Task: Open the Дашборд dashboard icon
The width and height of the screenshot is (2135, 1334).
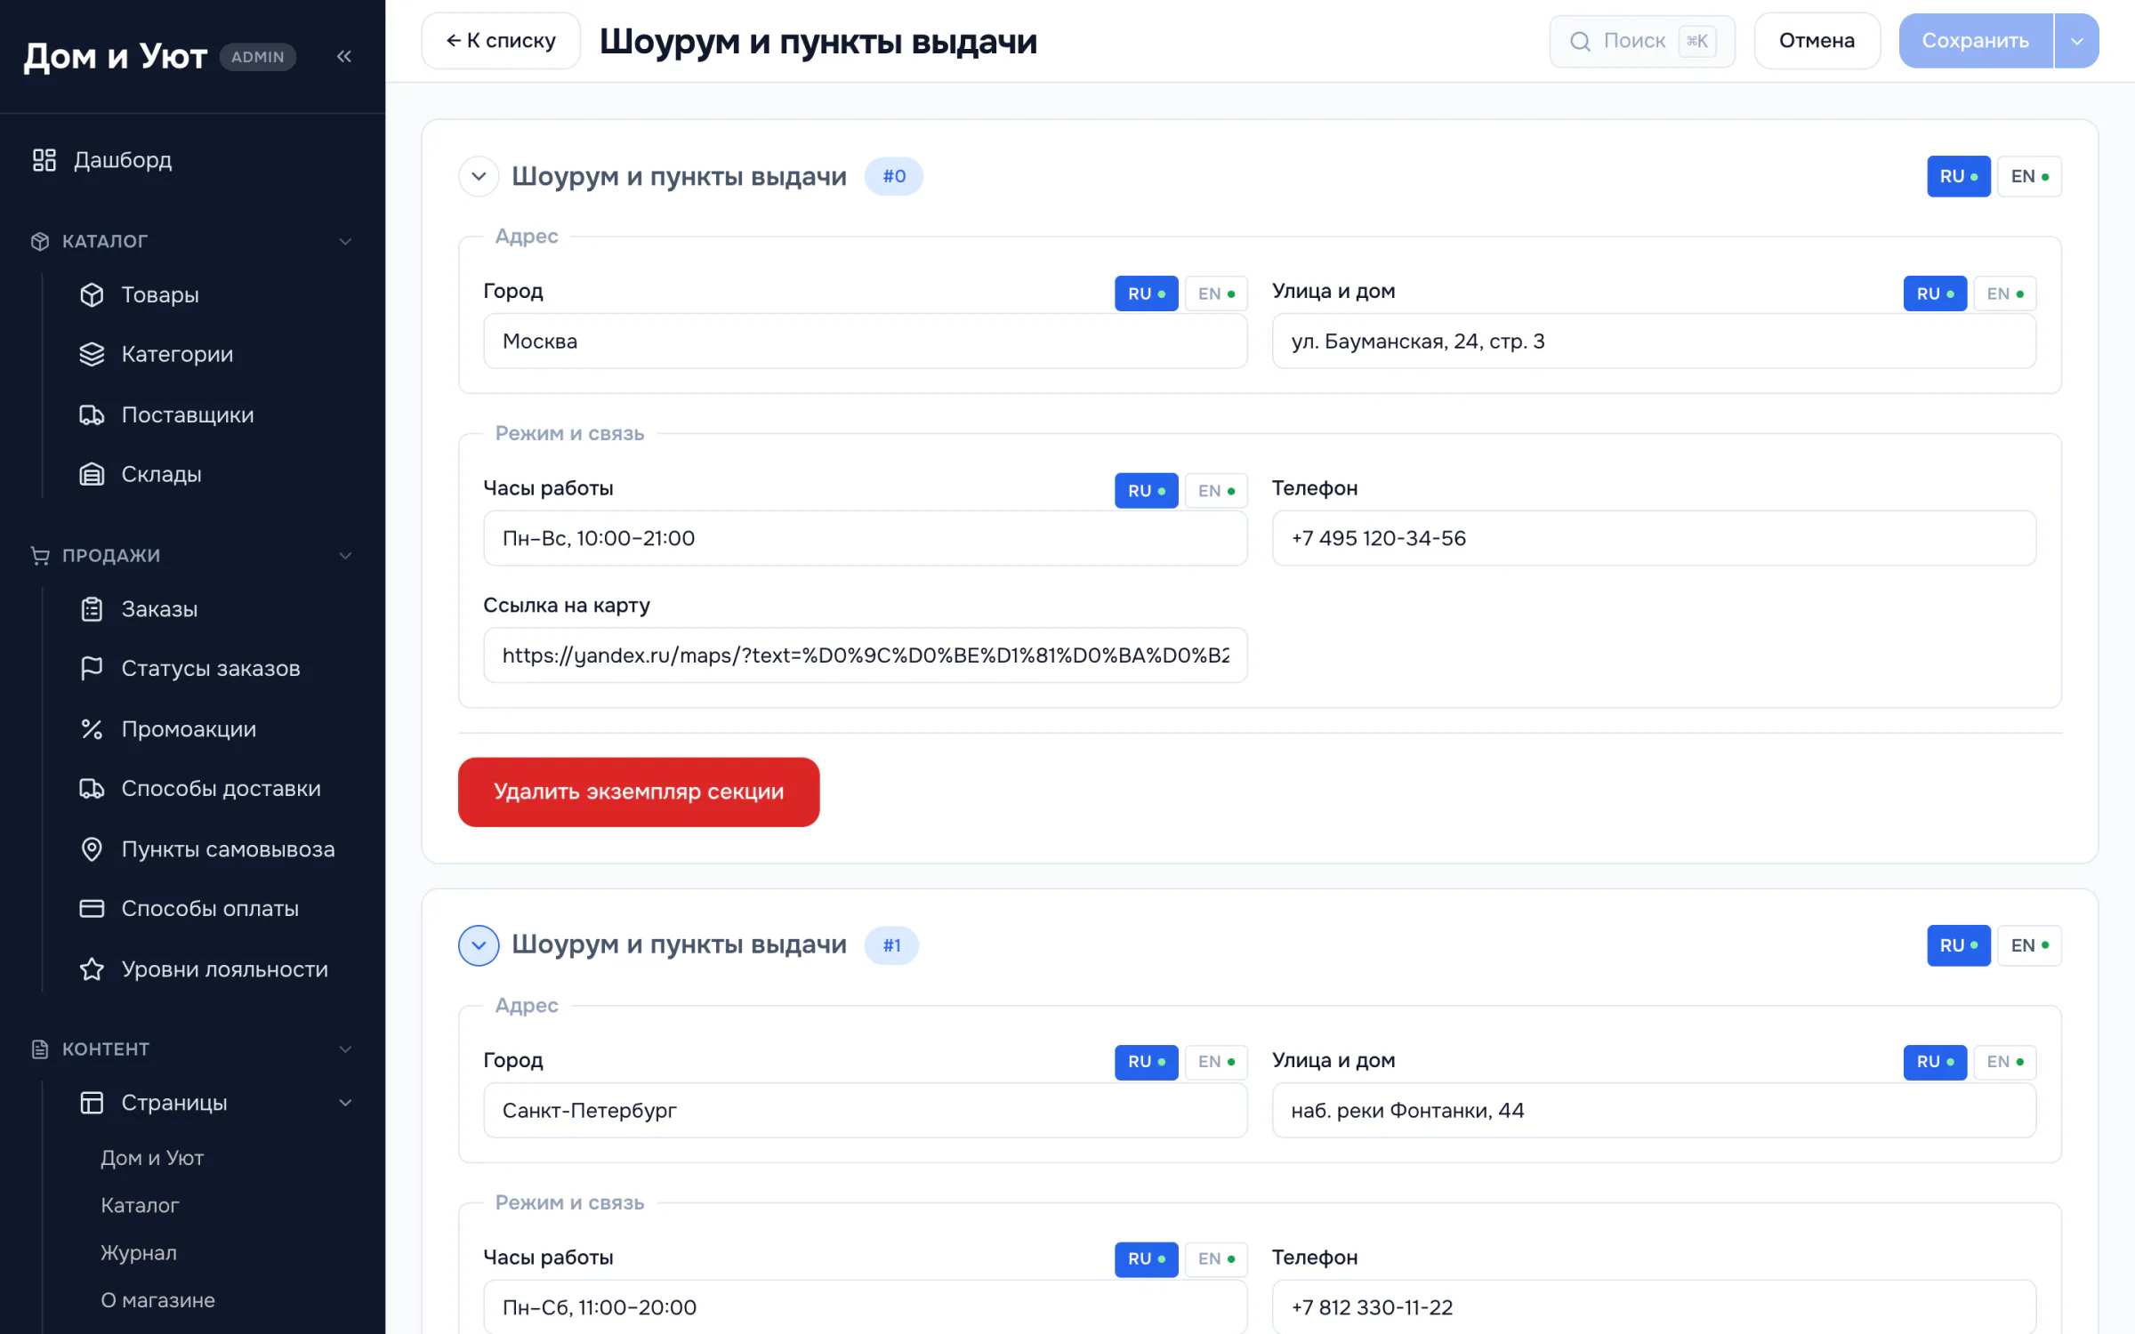Action: [44, 160]
